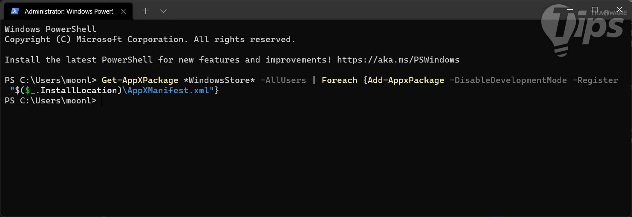Click the Copyright Microsoft Corporation line
Viewport: 632px width, 217px height.
pyautogui.click(x=150, y=39)
